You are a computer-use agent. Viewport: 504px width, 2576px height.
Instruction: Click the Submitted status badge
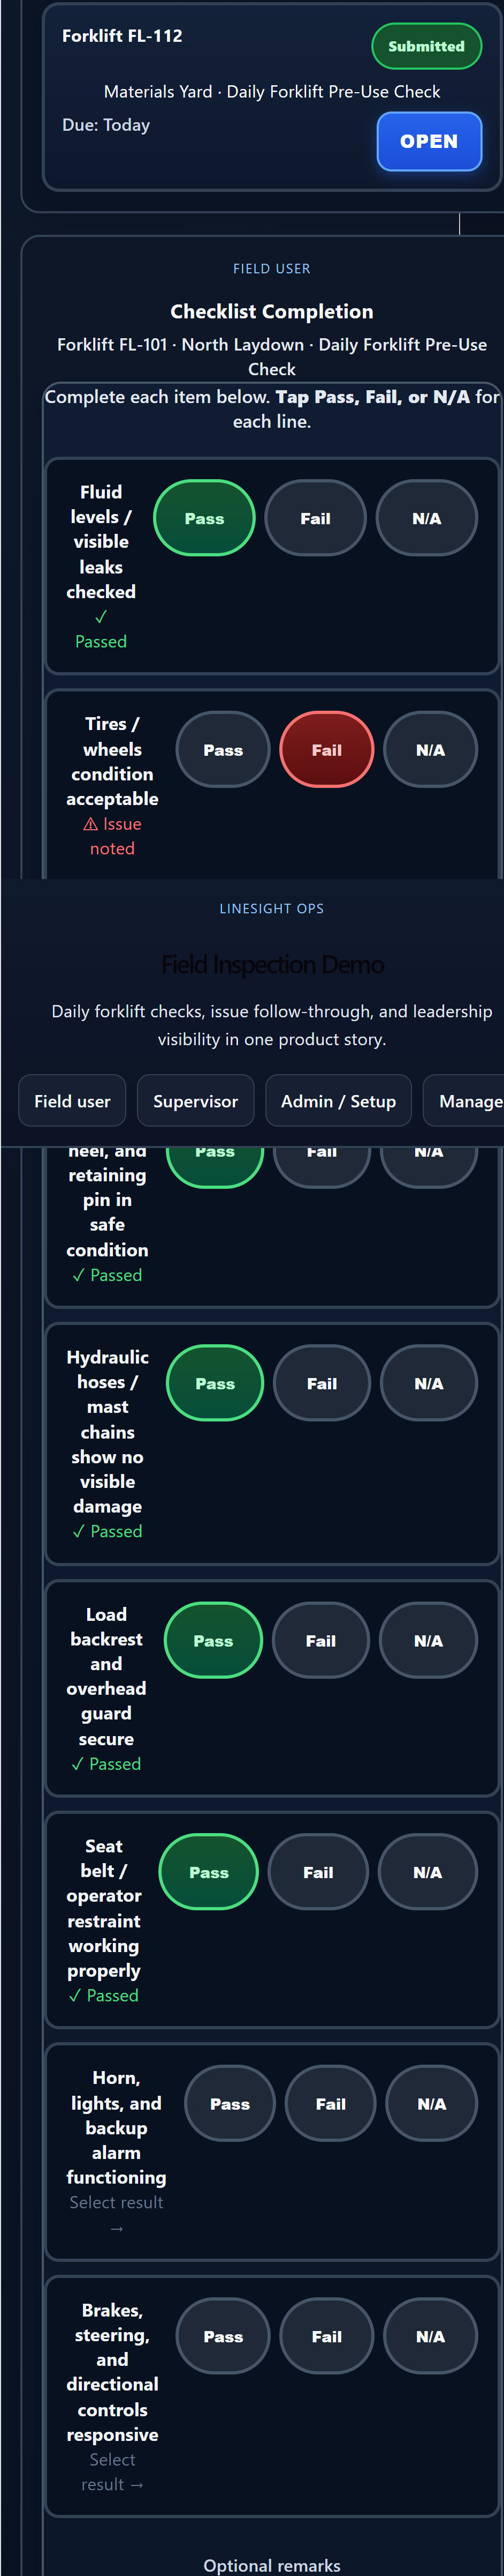click(x=426, y=45)
